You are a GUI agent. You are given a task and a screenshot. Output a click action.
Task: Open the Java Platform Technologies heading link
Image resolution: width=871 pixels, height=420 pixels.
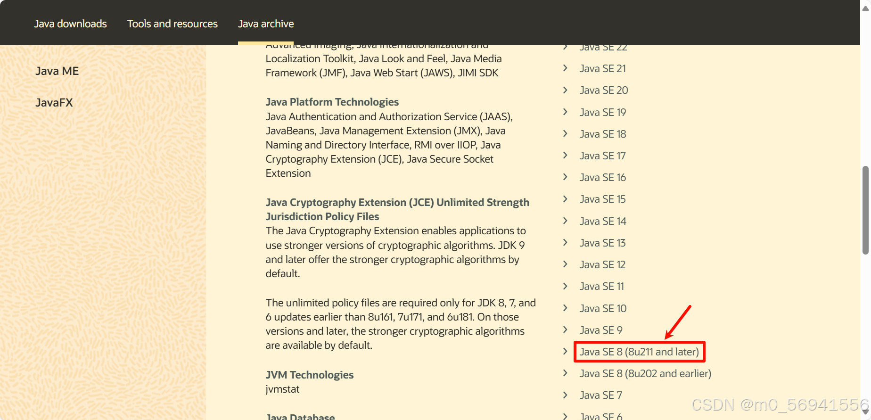(x=332, y=102)
